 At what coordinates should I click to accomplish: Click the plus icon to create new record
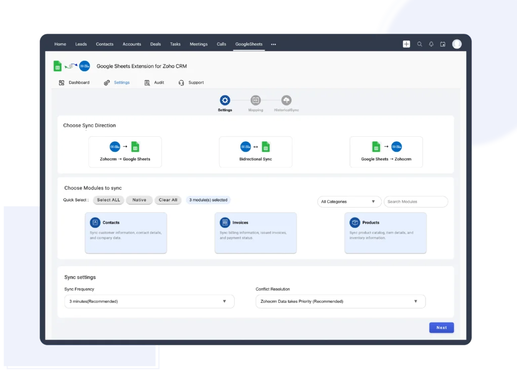click(406, 44)
